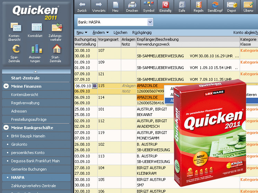
Task: Click the KLEINKRAM purpose text
Action: coord(146,173)
